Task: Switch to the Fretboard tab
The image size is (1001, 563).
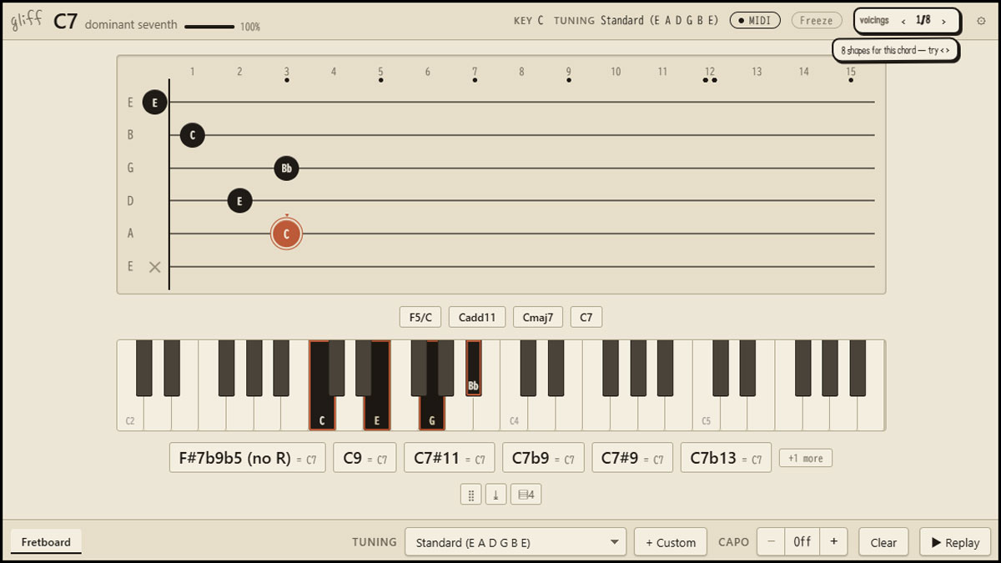Action: coord(46,542)
